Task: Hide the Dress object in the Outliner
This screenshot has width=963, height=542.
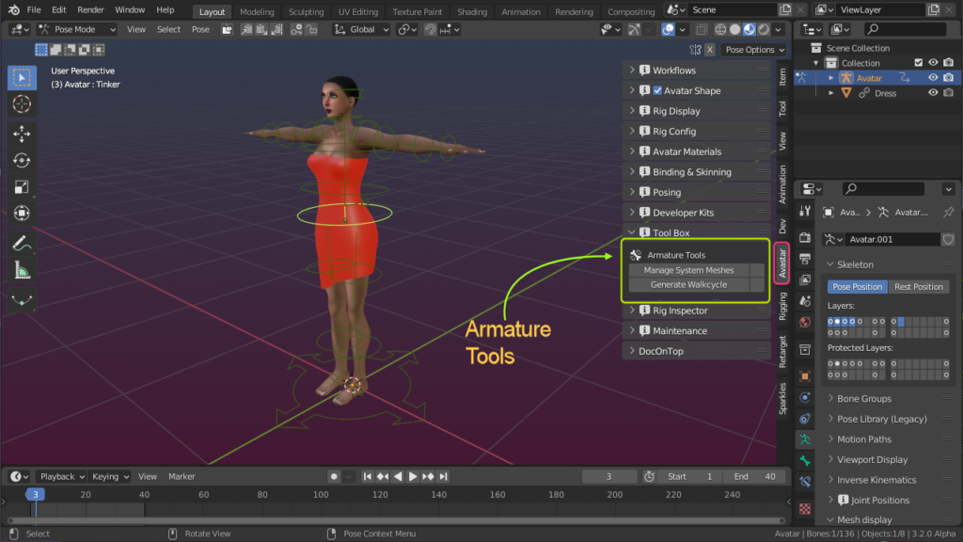Action: click(934, 92)
